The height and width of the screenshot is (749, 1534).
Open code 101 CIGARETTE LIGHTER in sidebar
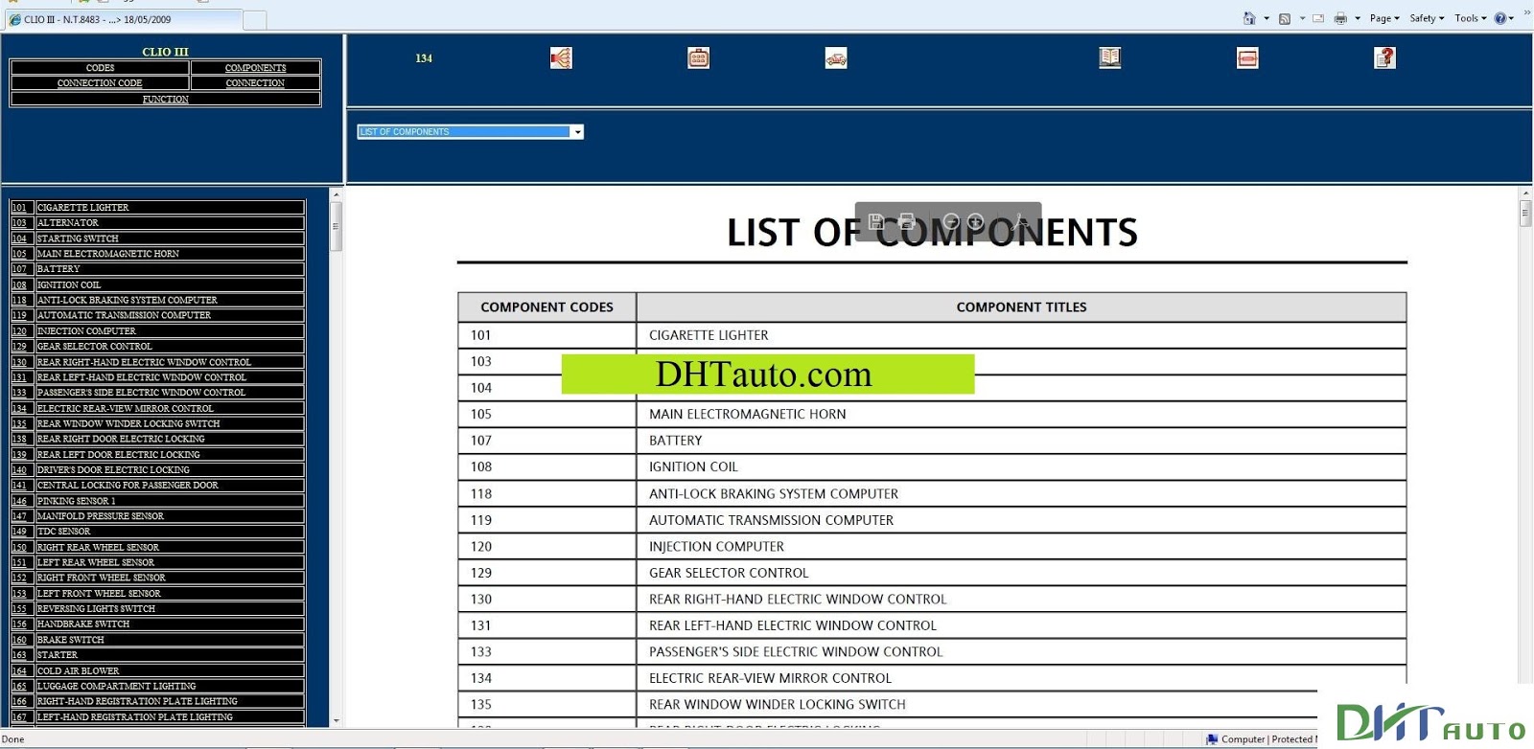tap(158, 207)
